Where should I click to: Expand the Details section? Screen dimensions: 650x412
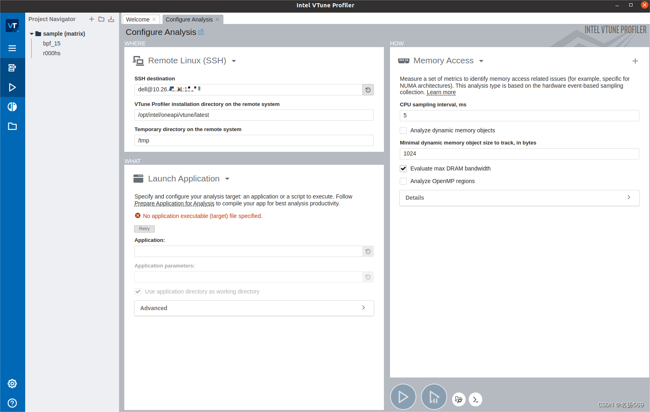[x=519, y=198]
